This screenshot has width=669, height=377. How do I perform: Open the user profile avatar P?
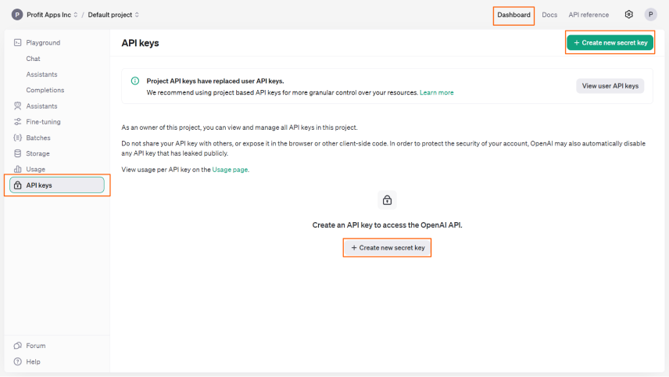tap(651, 15)
